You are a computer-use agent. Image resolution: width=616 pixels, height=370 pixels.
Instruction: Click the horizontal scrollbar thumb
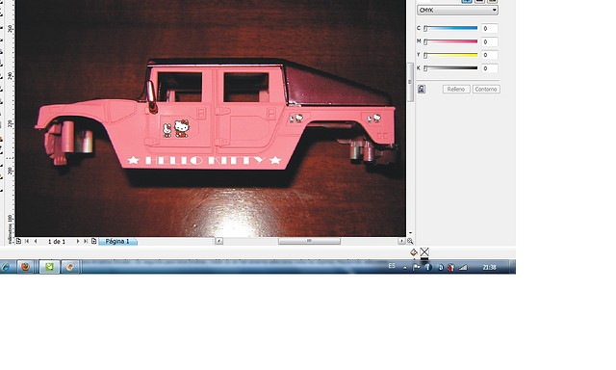(x=309, y=241)
